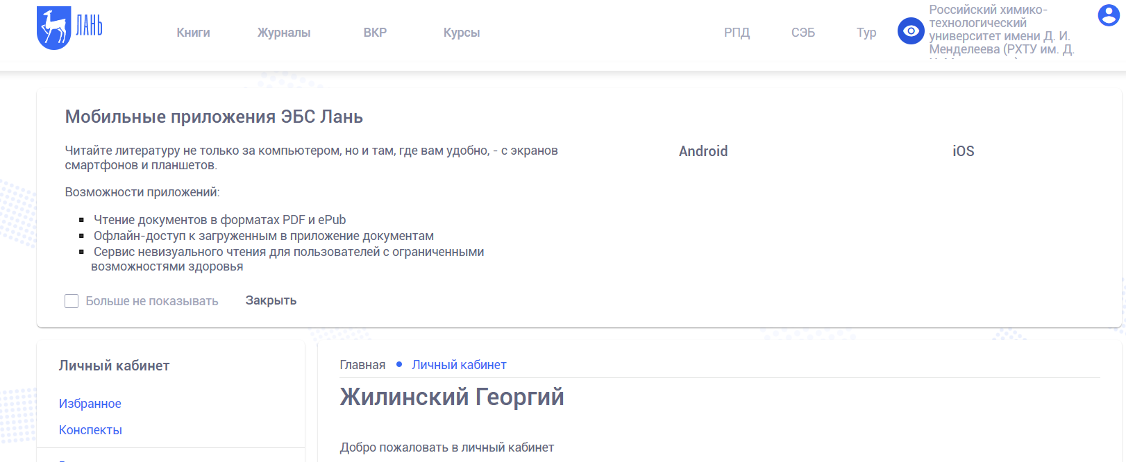Go to Главная via breadcrumb

(362, 365)
